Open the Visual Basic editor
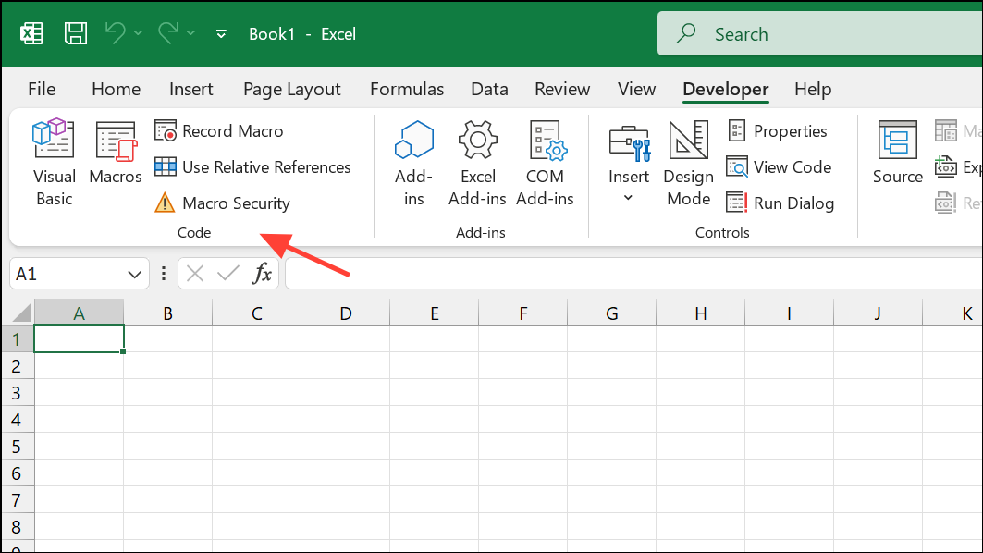The width and height of the screenshot is (983, 553). tap(54, 163)
